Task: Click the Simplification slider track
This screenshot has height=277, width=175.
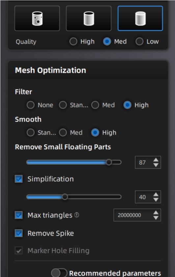Action: pyautogui.click(x=74, y=197)
